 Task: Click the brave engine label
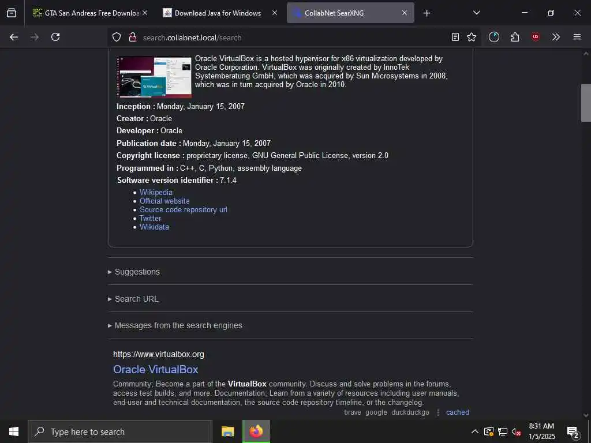click(353, 412)
